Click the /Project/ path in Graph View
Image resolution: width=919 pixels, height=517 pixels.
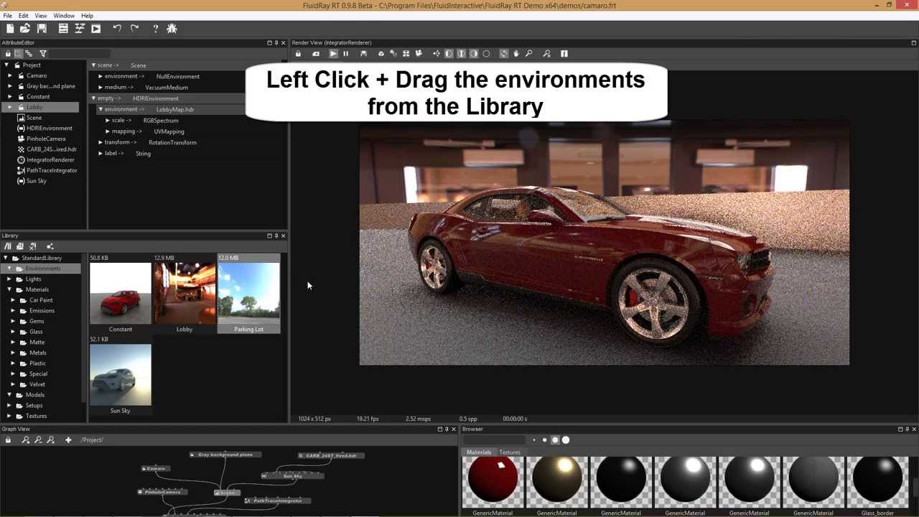coord(92,439)
